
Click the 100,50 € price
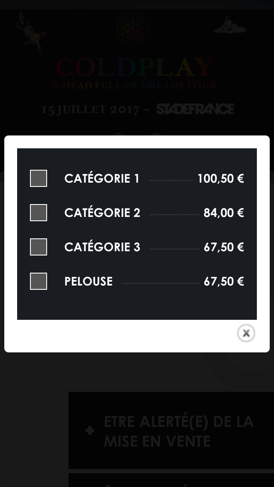(x=220, y=178)
